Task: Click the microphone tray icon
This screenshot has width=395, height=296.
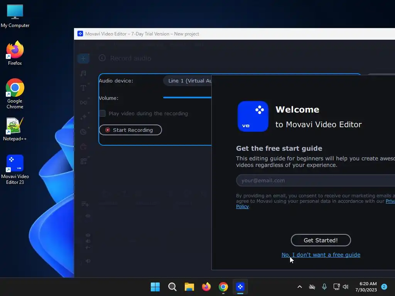Action: 324,287
